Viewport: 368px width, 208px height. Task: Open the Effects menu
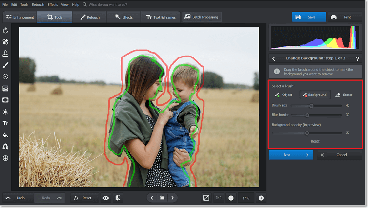coord(53,5)
